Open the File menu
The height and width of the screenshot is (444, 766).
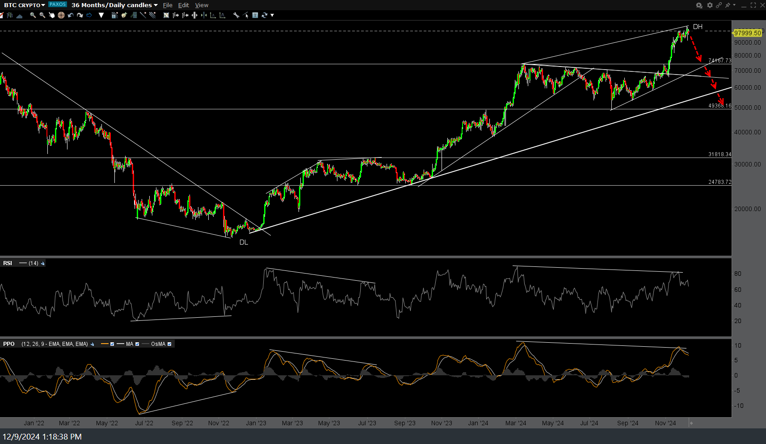(168, 5)
